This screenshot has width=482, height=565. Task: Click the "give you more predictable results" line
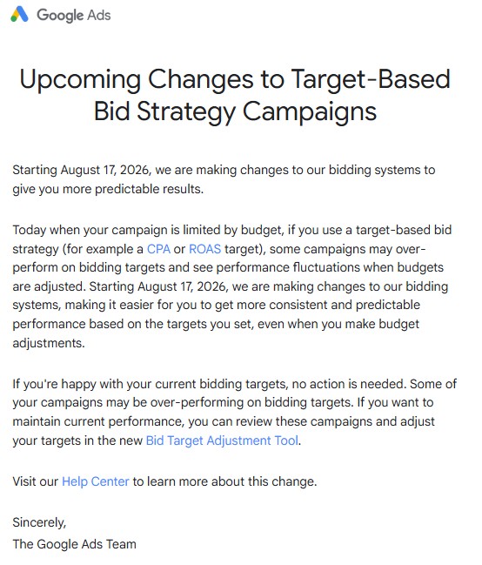pos(108,189)
